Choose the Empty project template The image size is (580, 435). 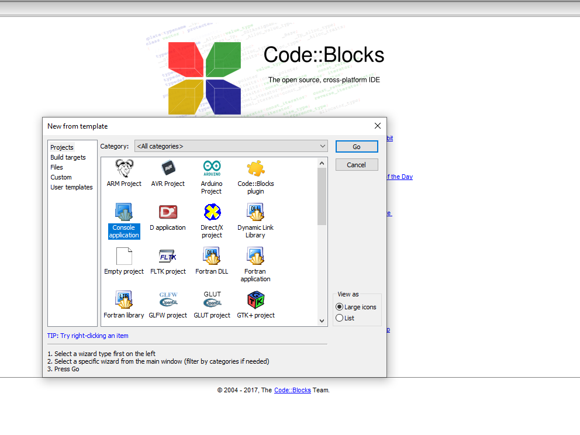coord(124,261)
